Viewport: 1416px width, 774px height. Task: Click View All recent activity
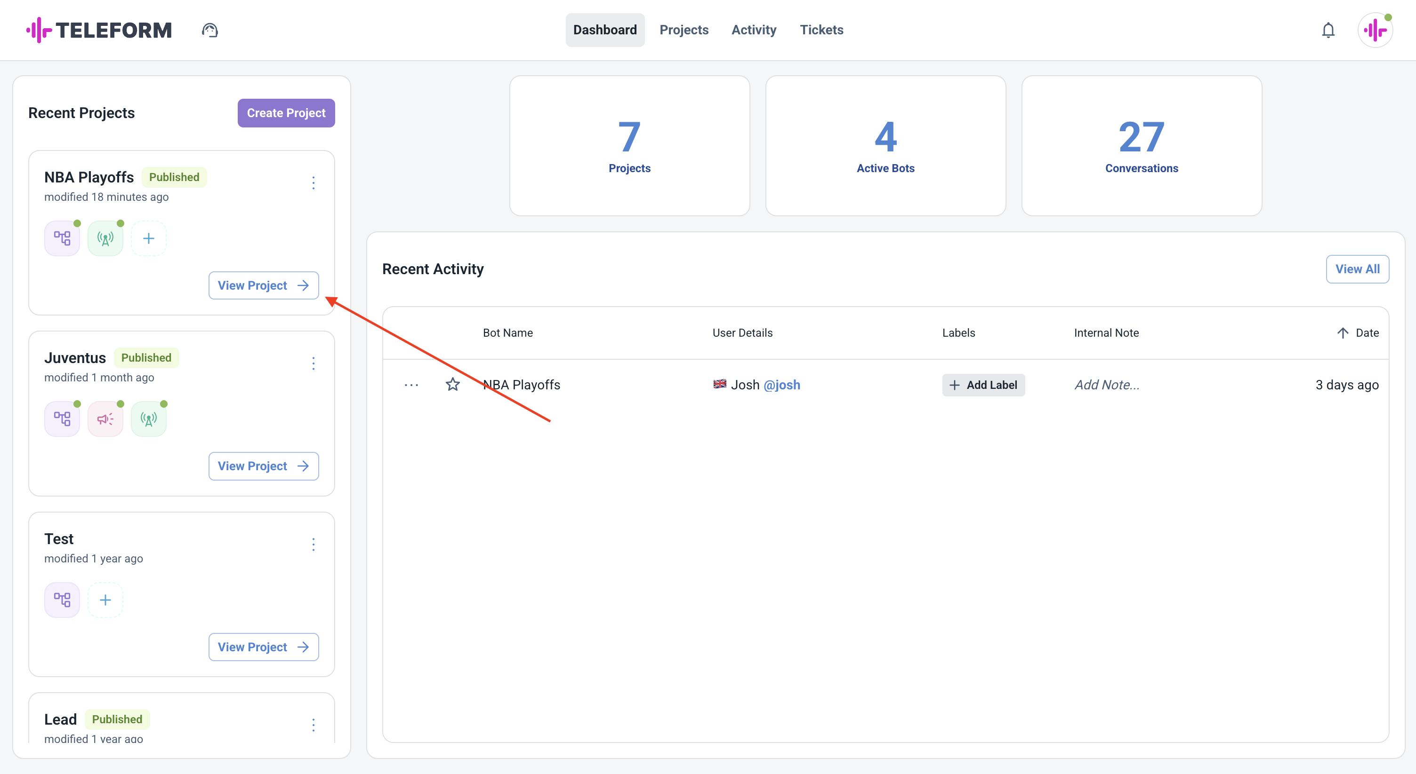1357,269
